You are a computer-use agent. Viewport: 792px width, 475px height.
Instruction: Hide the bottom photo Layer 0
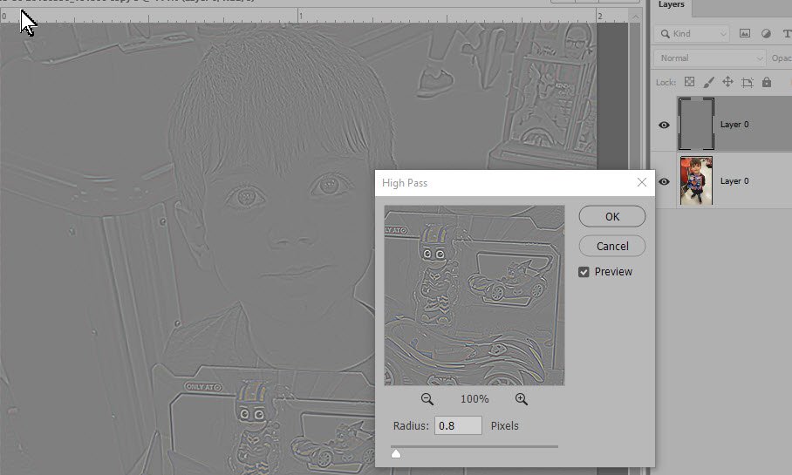664,181
